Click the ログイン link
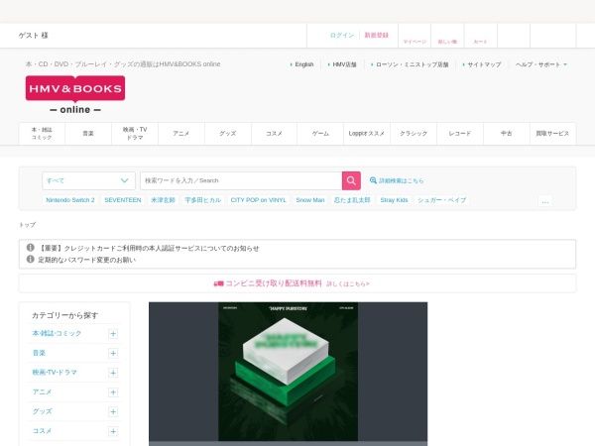Viewport: 595px width, 446px height. pos(342,36)
